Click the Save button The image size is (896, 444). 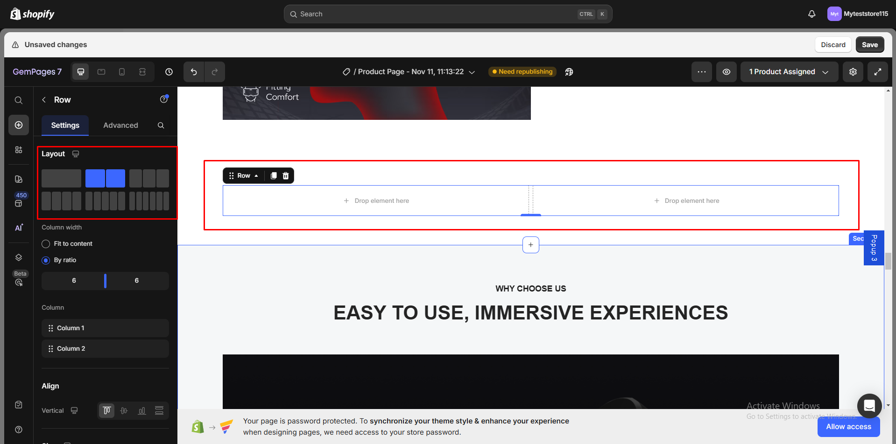pos(869,45)
